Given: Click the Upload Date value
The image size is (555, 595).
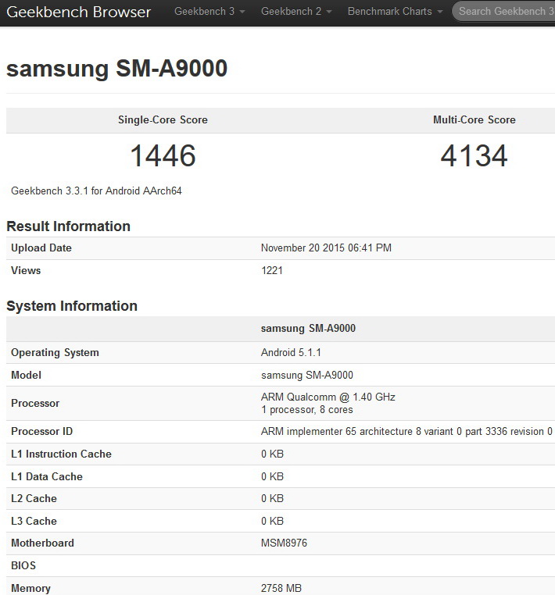Looking at the screenshot, I should pyautogui.click(x=326, y=248).
